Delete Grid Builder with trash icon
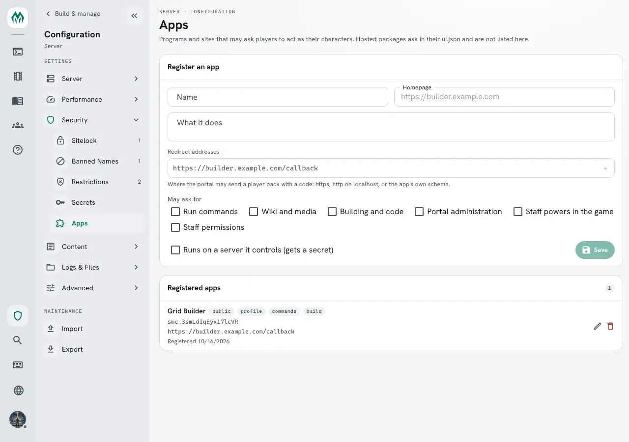629x442 pixels. (x=610, y=326)
